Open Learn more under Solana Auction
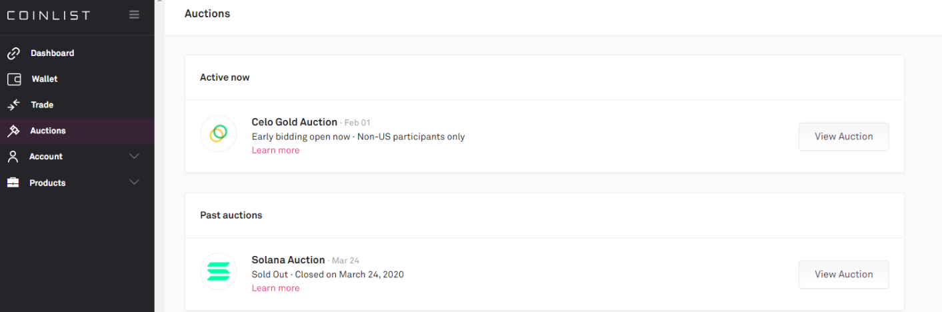942x312 pixels. click(275, 288)
